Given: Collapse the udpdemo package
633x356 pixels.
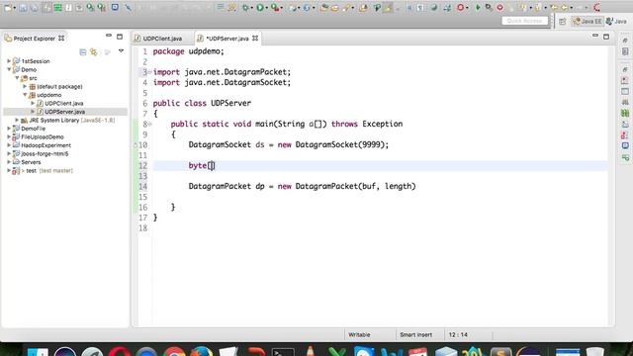Looking at the screenshot, I should (x=25, y=95).
